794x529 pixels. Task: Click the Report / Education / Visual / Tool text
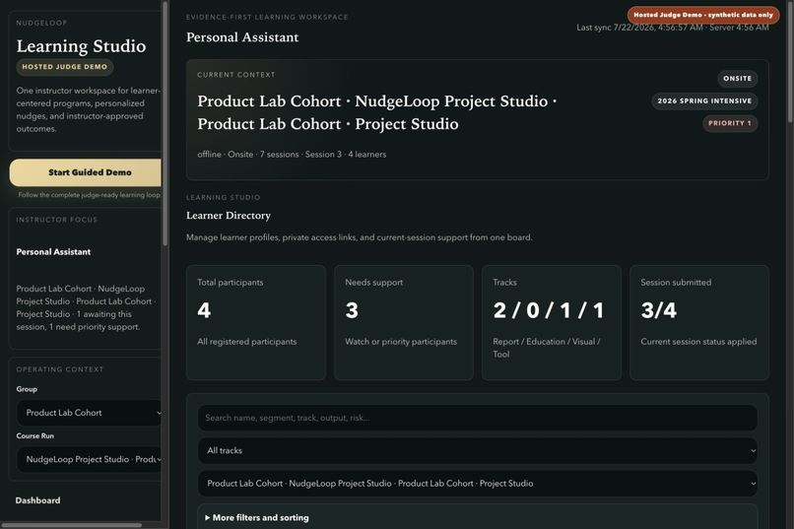coord(547,348)
